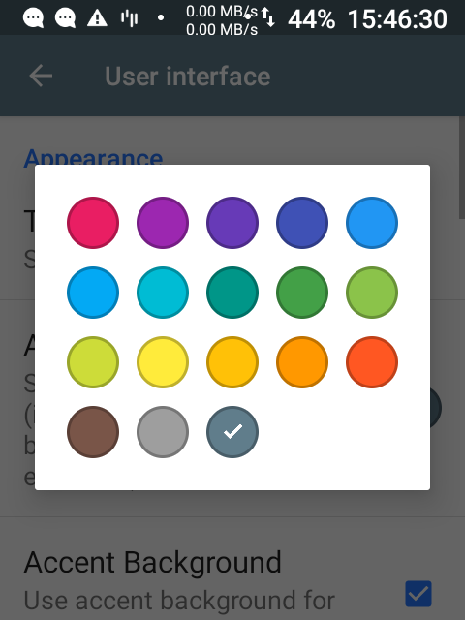Image resolution: width=465 pixels, height=620 pixels.
Task: Toggle the Accent Background checkbox
Action: tap(418, 594)
